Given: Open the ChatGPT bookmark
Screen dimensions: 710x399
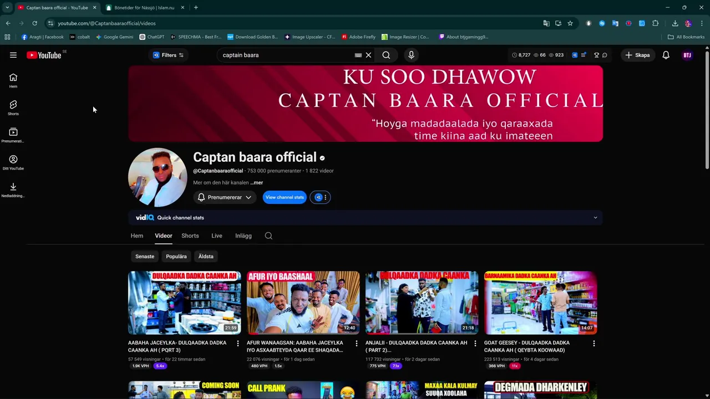Looking at the screenshot, I should tap(152, 37).
